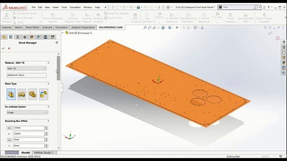The height and width of the screenshot is (161, 287).
Task: Open the DimXpertManager panel tab
Action: 25,37
